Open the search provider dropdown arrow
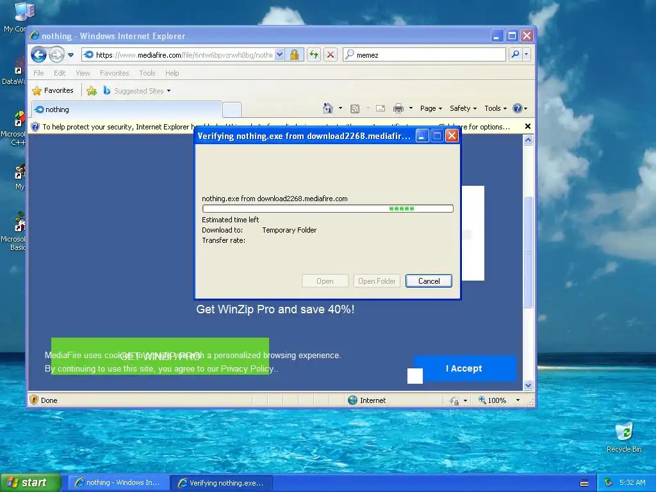This screenshot has height=492, width=656. coord(527,54)
